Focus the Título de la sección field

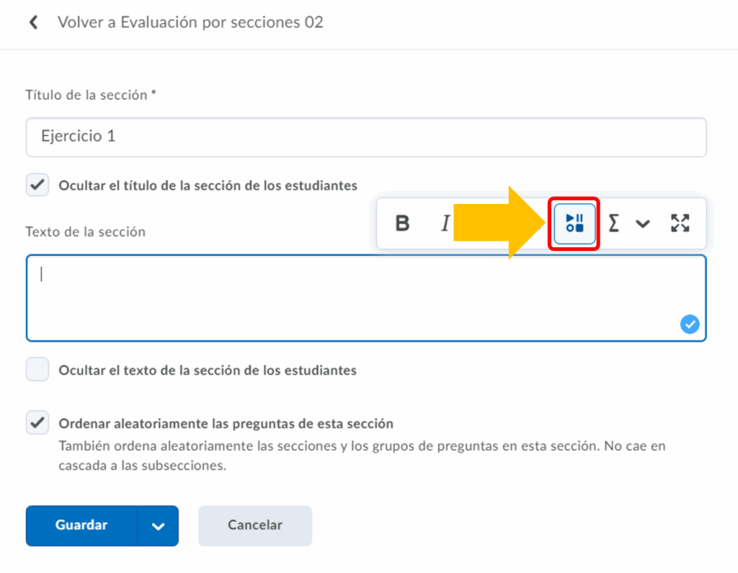[x=366, y=137]
